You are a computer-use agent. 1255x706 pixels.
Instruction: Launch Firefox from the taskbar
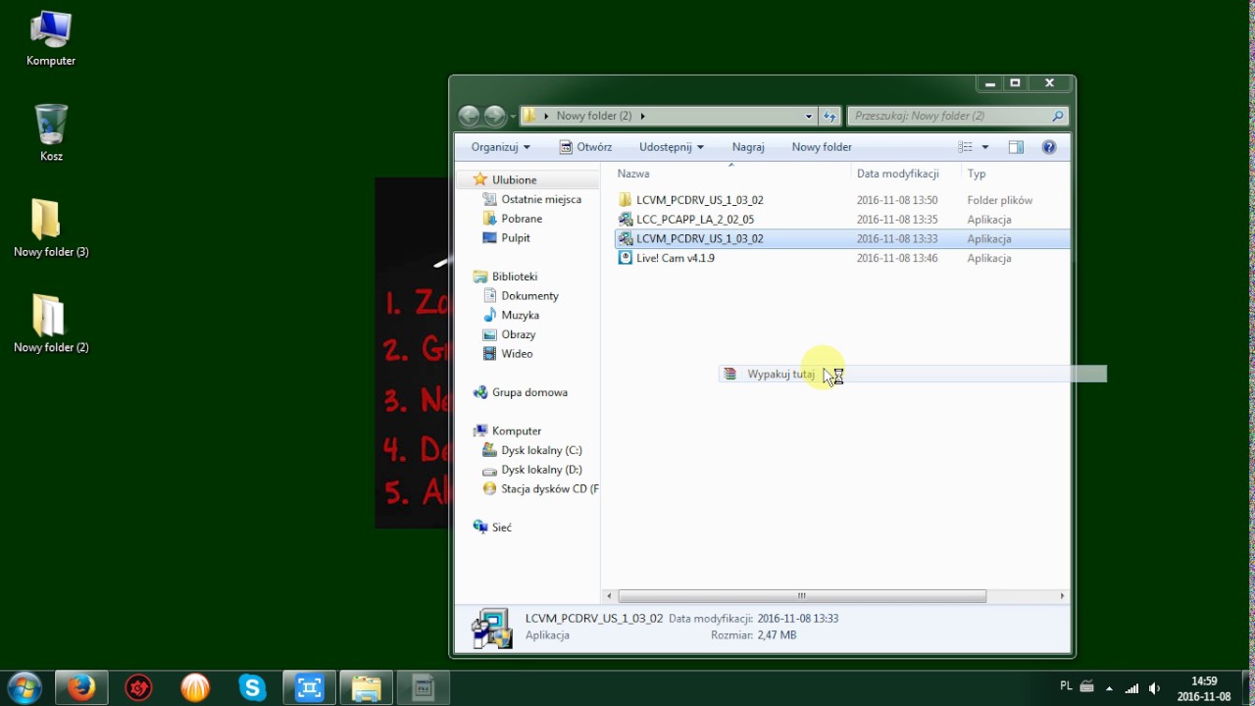coord(81,687)
